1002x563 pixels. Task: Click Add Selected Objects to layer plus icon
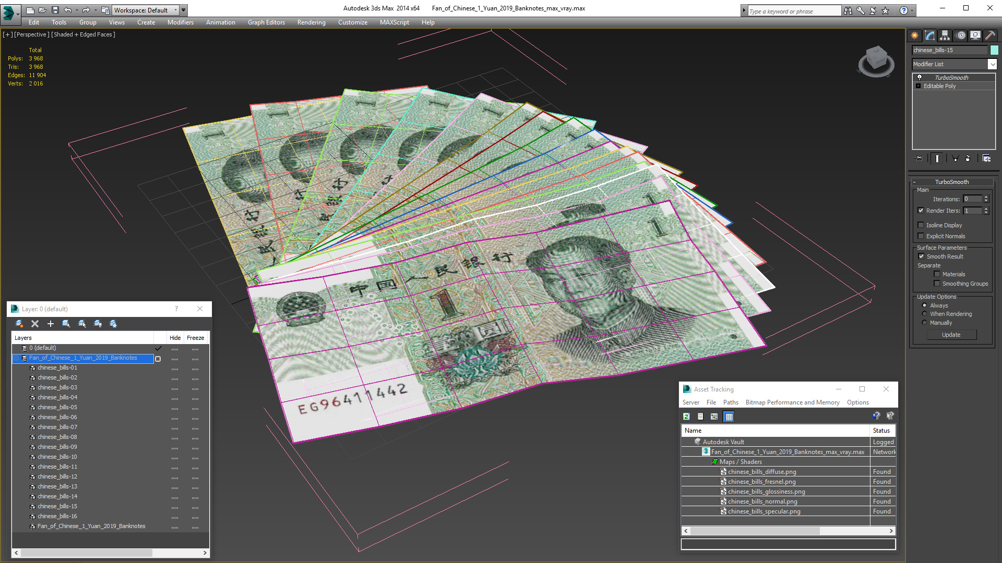click(x=51, y=324)
